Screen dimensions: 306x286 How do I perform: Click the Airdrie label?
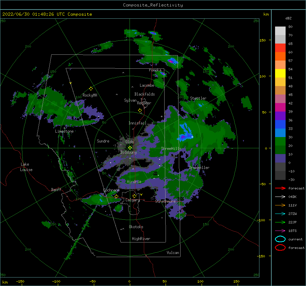coord(134,182)
